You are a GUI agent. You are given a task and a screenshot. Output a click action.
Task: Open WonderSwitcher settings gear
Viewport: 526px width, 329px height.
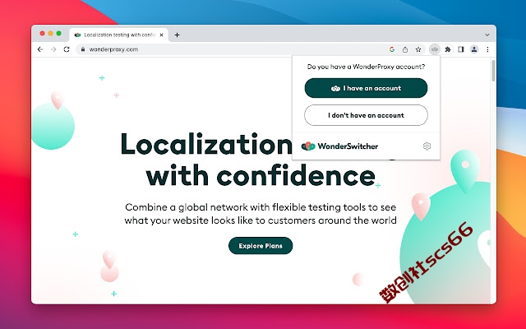point(427,146)
